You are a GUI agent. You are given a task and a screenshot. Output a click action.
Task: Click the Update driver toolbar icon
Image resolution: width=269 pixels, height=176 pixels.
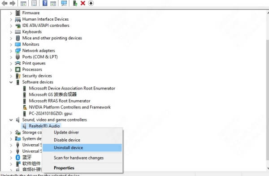tap(75, 3)
